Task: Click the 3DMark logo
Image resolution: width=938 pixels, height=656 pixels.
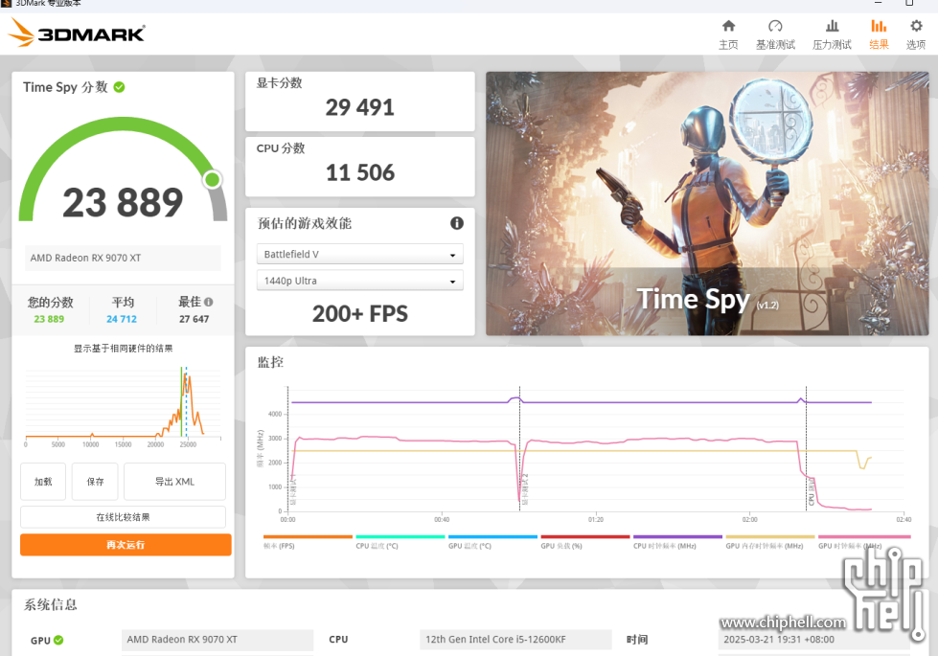Action: click(x=77, y=33)
